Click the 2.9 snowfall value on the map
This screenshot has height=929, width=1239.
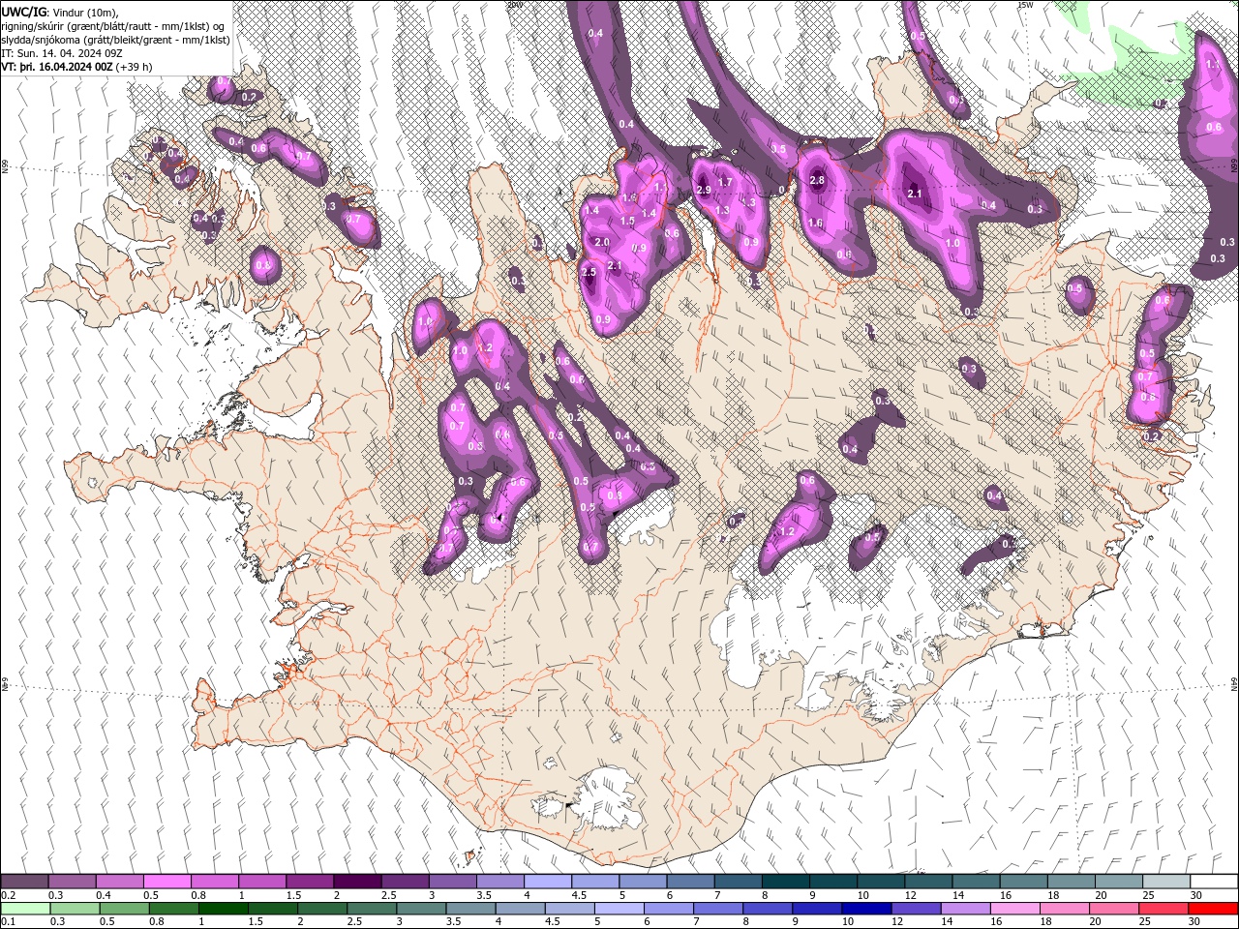704,190
